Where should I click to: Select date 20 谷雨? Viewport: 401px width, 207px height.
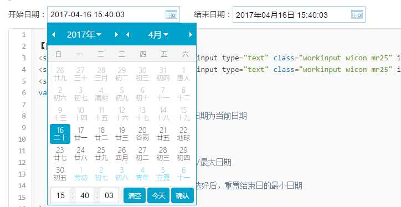pos(142,134)
